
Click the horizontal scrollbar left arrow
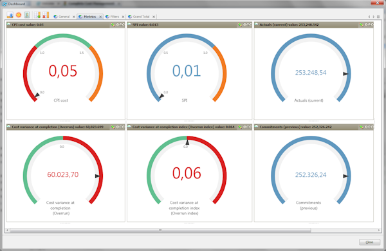(7, 230)
